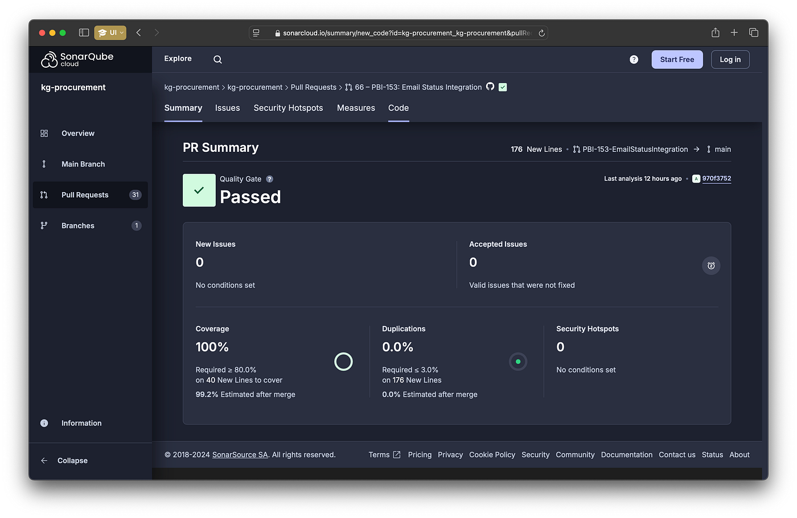Click the Duplications 0.0% value
Viewport: 797px width, 518px height.
pos(398,347)
